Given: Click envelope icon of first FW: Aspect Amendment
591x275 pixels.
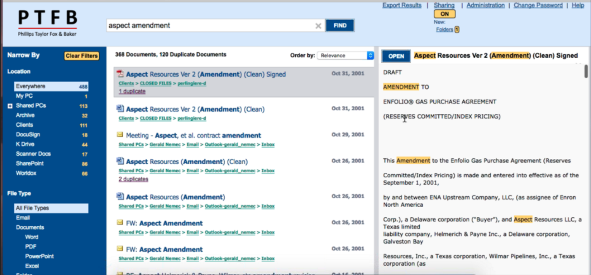Looking at the screenshot, I should pos(120,223).
